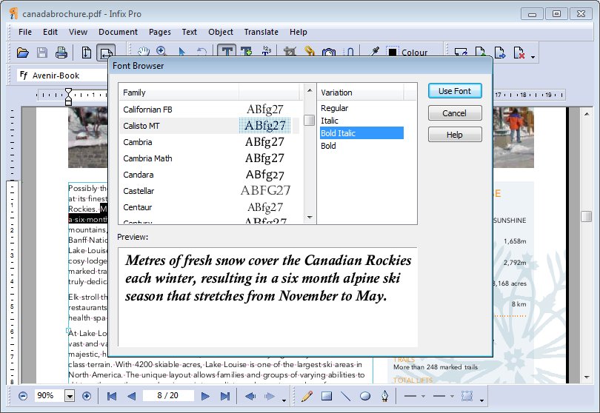Select the Text tool icon
Viewport: 600px width, 413px height.
point(226,53)
